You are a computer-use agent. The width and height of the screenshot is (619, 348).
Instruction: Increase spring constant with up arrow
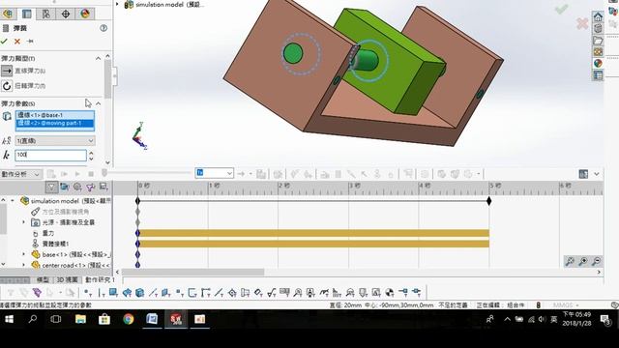pyautogui.click(x=91, y=153)
